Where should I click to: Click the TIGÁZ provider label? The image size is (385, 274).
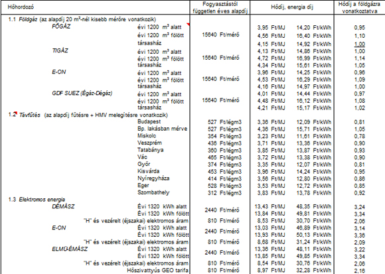pyautogui.click(x=60, y=51)
